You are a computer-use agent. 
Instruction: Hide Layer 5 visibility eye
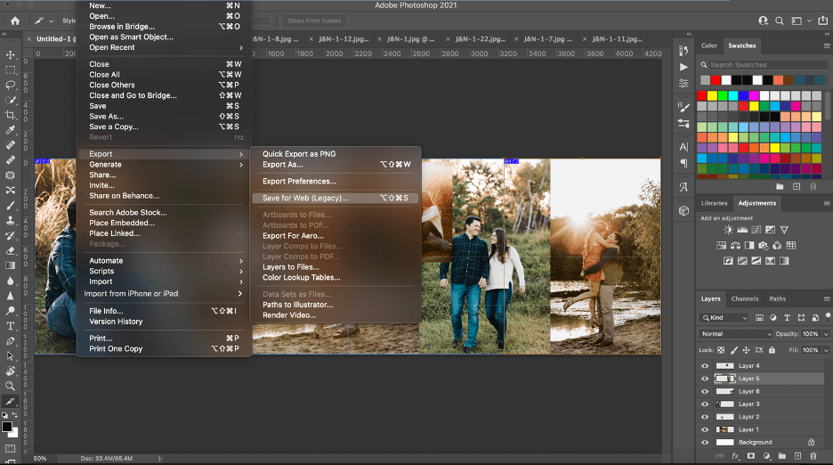click(x=705, y=379)
